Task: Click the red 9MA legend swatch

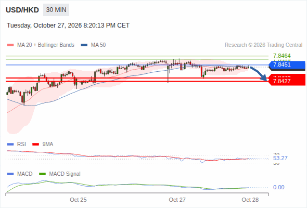Action: [x=35, y=145]
